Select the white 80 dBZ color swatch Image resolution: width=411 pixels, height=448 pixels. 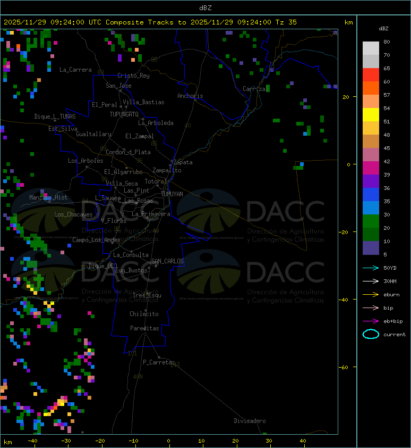point(371,48)
